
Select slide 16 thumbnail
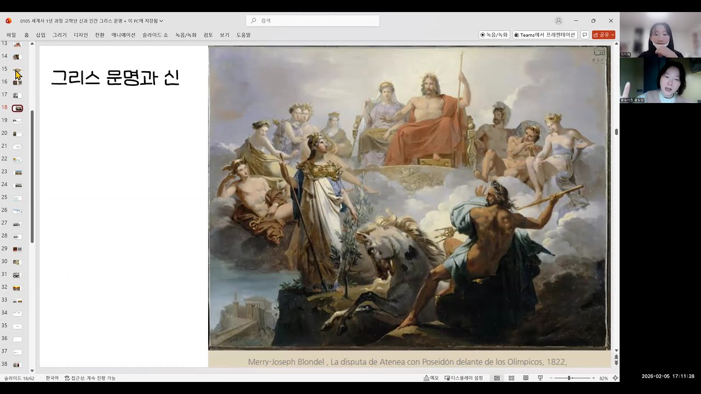point(17,82)
